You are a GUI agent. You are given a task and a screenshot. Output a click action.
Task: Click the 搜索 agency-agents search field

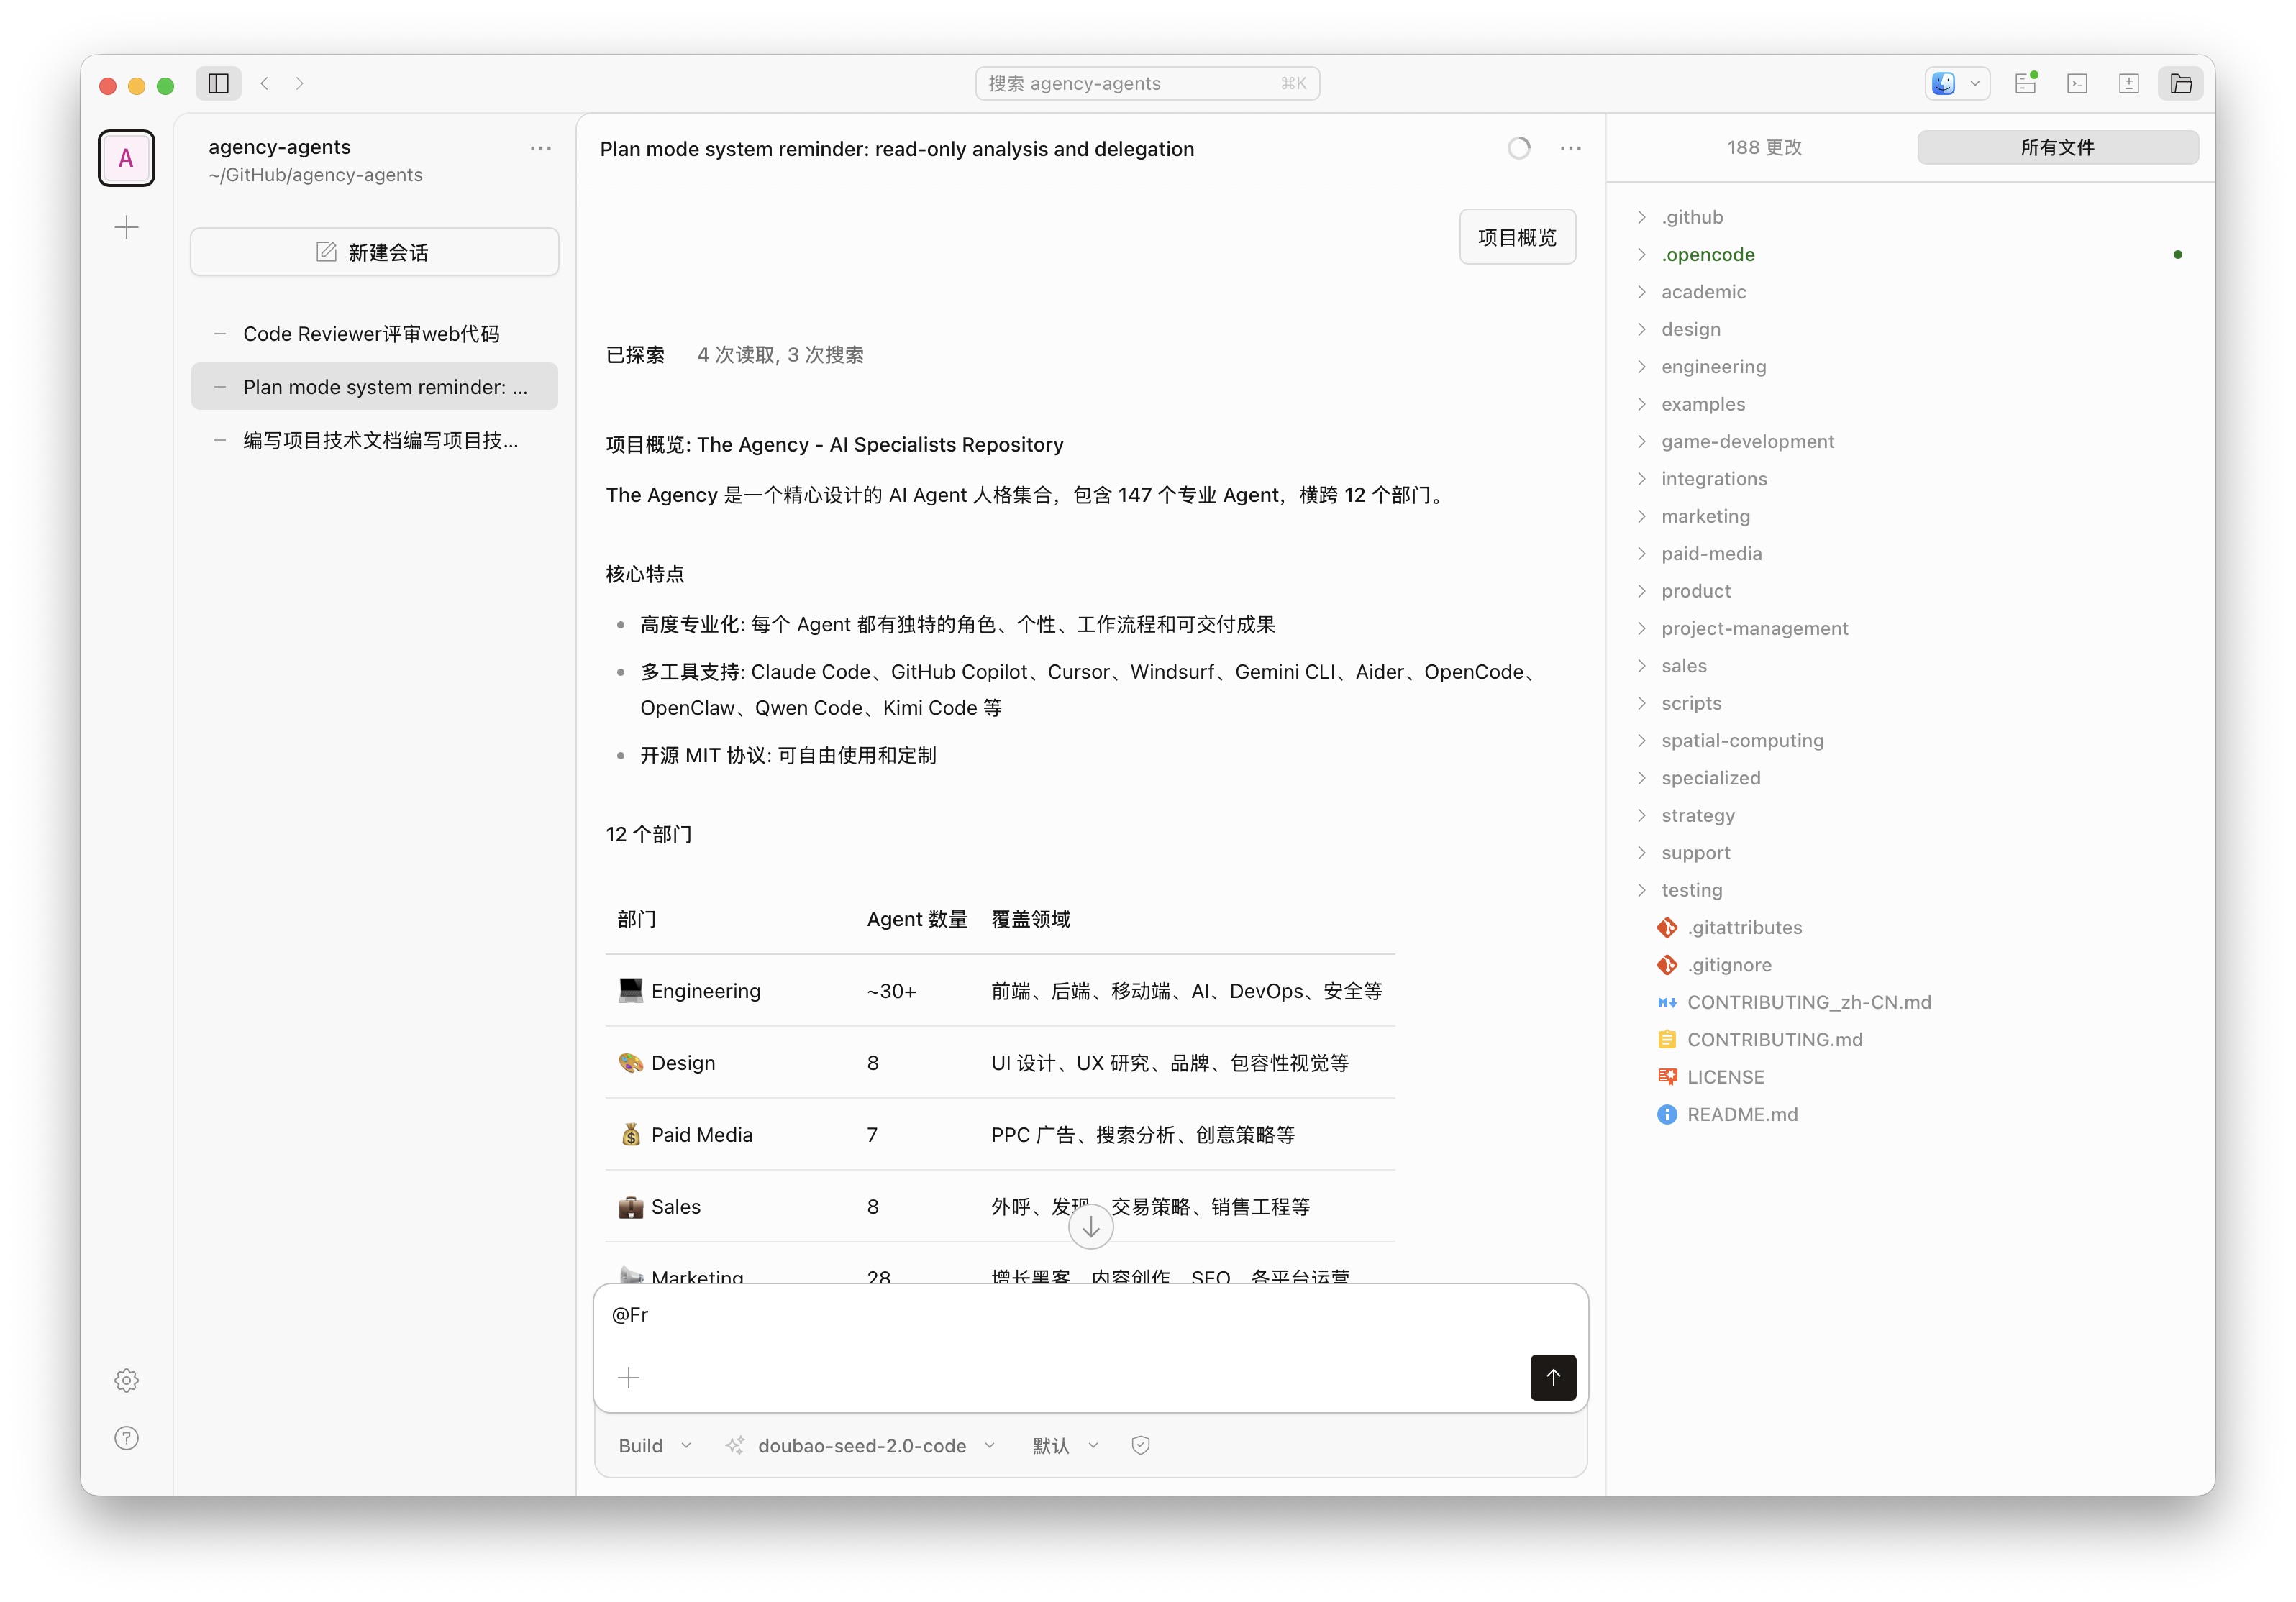pos(1147,84)
